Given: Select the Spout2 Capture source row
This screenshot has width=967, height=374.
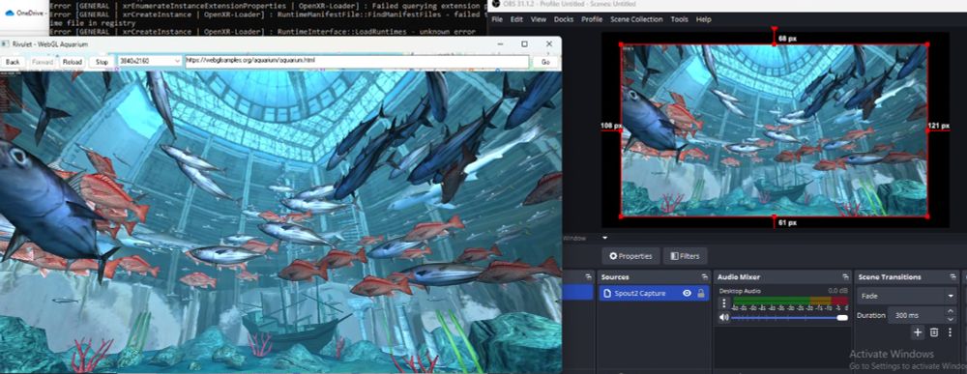Looking at the screenshot, I should point(654,293).
